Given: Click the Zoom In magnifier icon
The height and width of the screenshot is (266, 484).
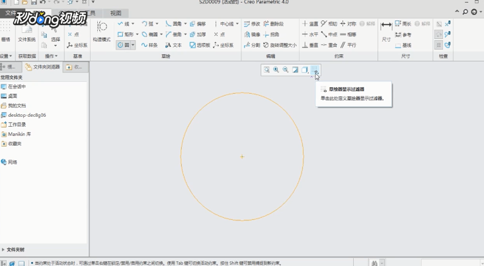Looking at the screenshot, I should click(x=276, y=70).
